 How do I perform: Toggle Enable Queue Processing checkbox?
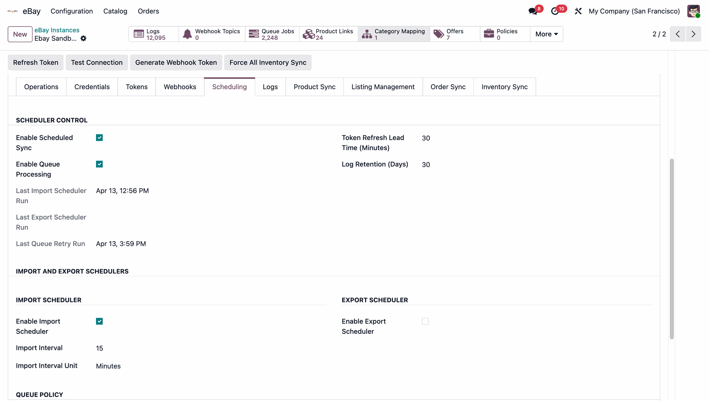tap(99, 164)
